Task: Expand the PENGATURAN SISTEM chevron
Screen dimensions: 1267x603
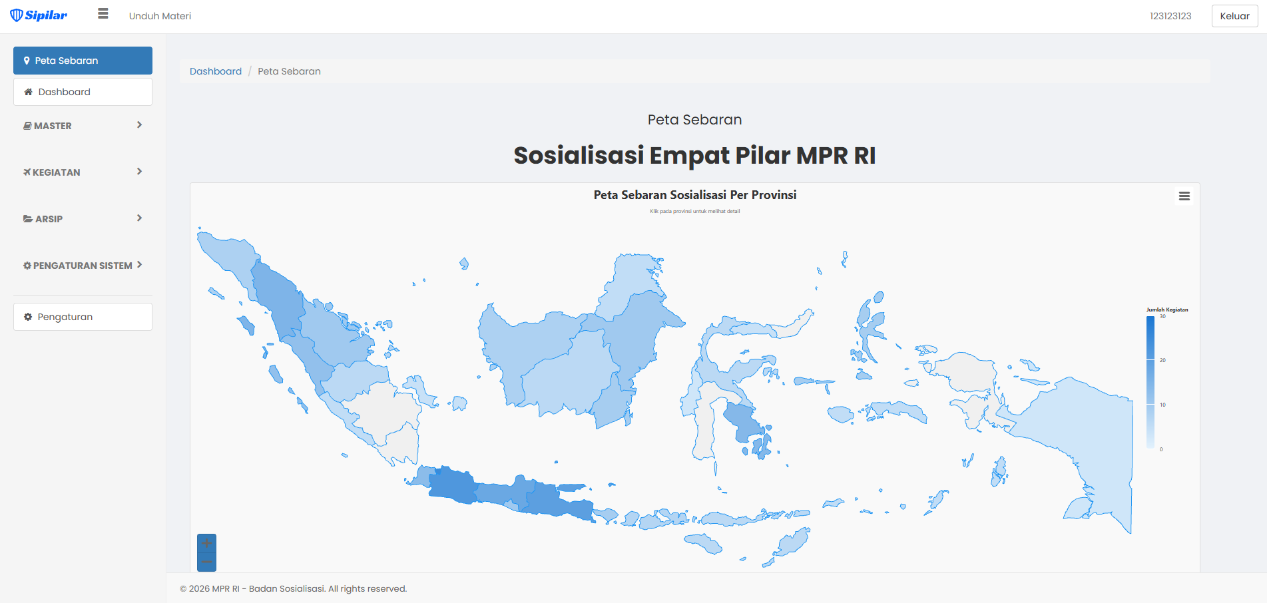Action: (139, 265)
